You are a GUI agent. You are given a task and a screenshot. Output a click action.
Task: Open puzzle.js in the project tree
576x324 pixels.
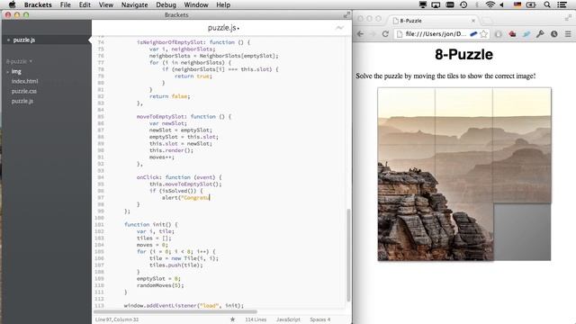22,101
